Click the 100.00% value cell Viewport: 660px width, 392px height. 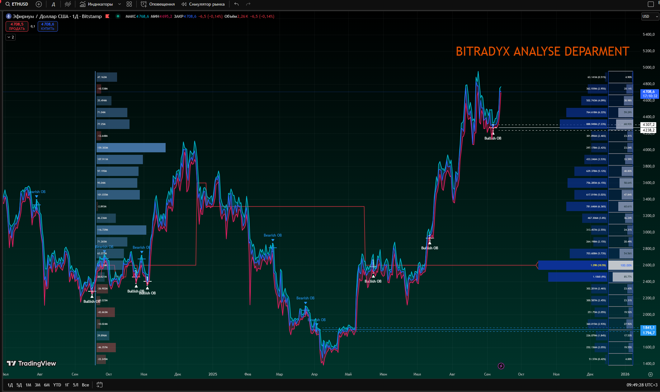pyautogui.click(x=621, y=265)
